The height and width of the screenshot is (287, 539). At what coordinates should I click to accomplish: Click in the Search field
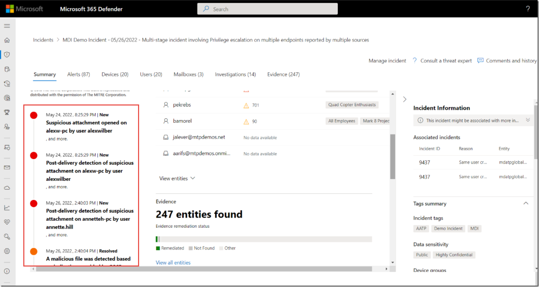[267, 9]
